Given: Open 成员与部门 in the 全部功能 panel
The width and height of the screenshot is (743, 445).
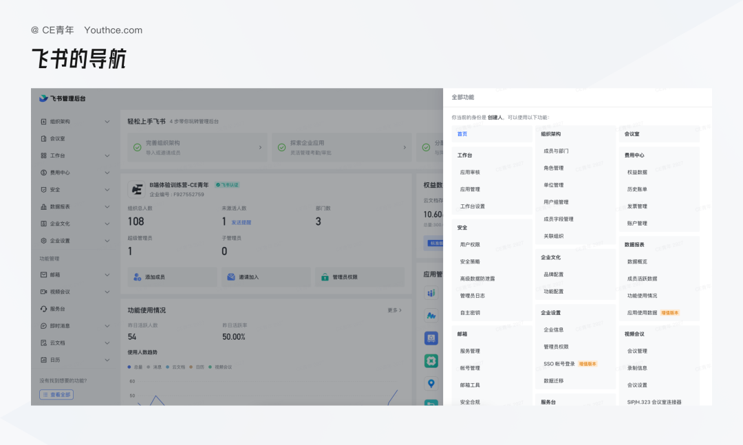Looking at the screenshot, I should click(x=556, y=151).
